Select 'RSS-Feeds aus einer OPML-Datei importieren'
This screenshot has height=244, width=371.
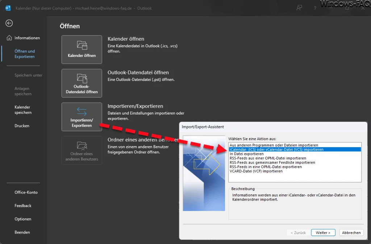point(295,158)
